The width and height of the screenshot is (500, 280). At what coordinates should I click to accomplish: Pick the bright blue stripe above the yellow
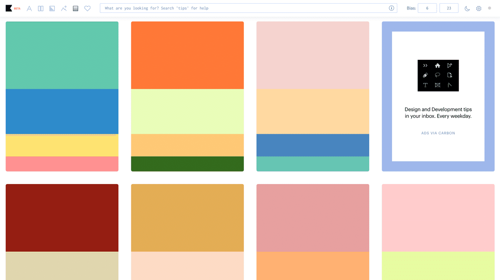click(x=62, y=111)
